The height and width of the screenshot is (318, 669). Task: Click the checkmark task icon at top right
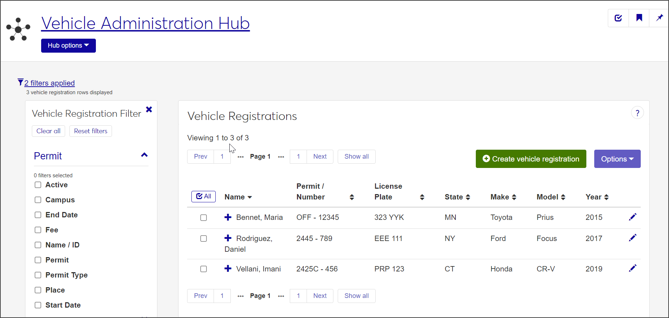[x=618, y=18]
